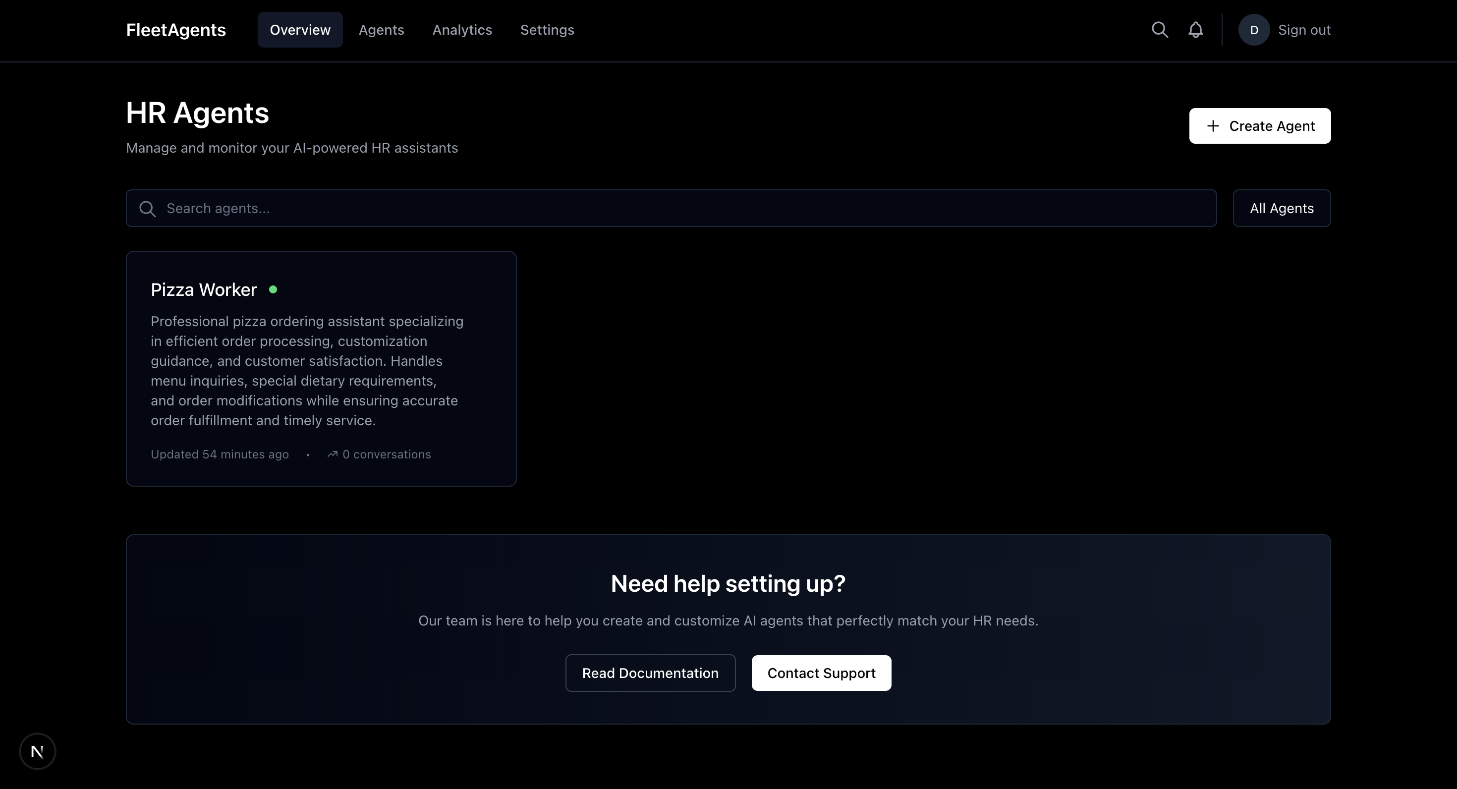Click the Next.js logo badge

coord(37,751)
